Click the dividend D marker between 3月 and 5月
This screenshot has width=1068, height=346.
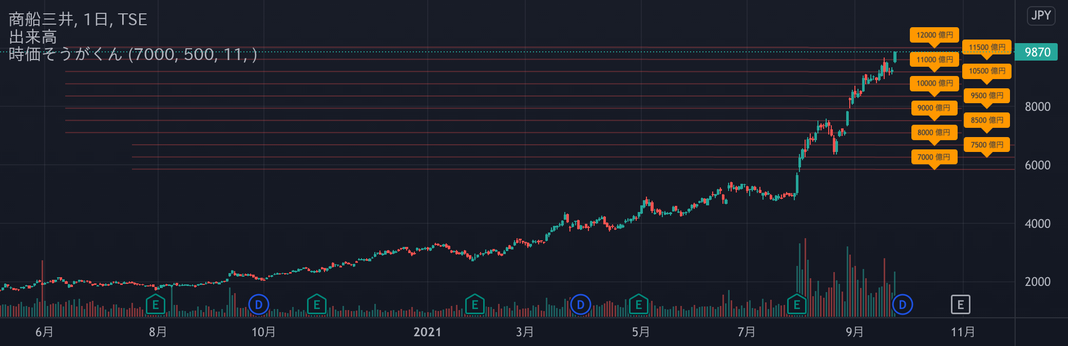pos(581,305)
